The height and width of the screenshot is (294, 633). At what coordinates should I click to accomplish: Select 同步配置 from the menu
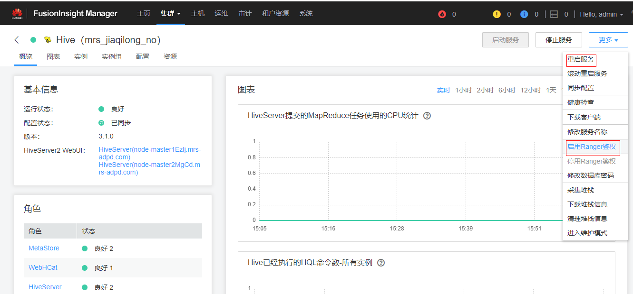pos(581,88)
